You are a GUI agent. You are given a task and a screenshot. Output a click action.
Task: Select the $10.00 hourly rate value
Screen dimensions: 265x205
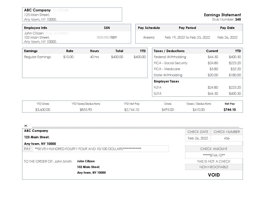68,57
